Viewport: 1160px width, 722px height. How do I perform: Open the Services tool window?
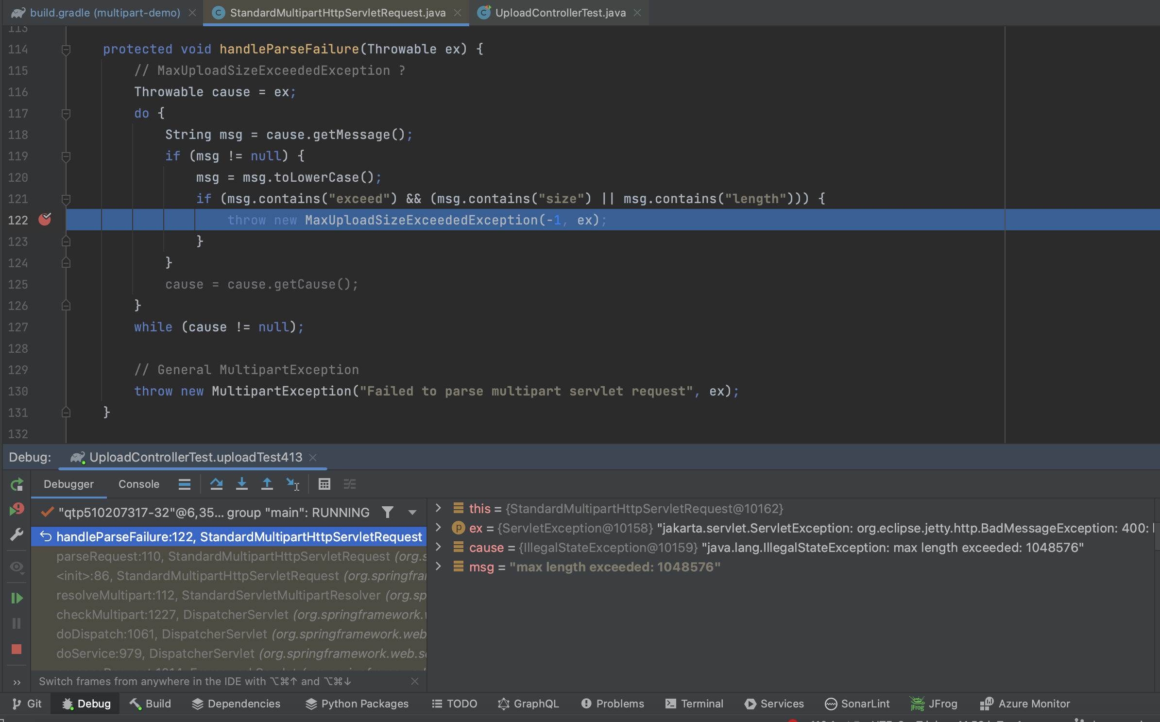(x=774, y=704)
